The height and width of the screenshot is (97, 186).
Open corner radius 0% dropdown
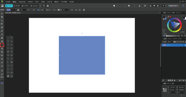68,10
